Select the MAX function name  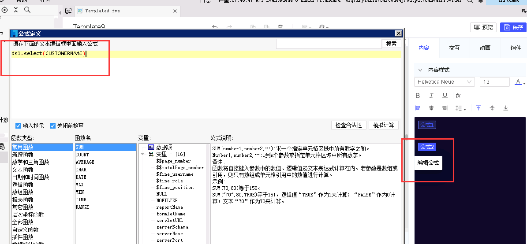click(x=105, y=185)
